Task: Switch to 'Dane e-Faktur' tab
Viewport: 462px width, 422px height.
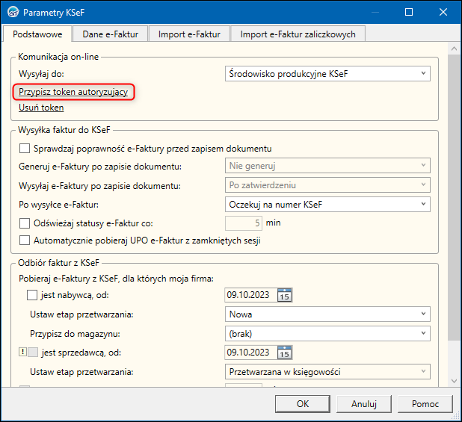Action: click(110, 34)
